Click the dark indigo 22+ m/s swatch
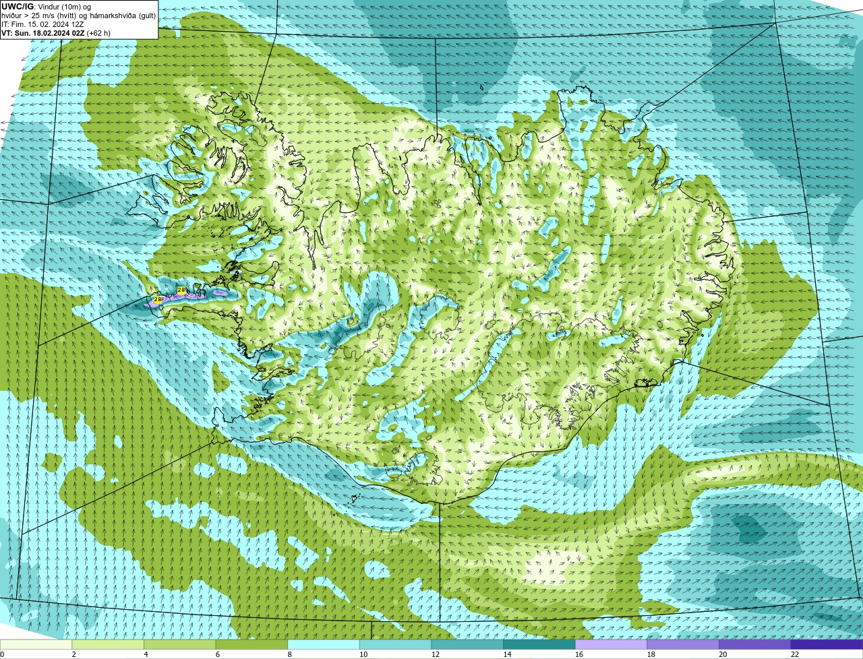The image size is (863, 659). coord(827,644)
